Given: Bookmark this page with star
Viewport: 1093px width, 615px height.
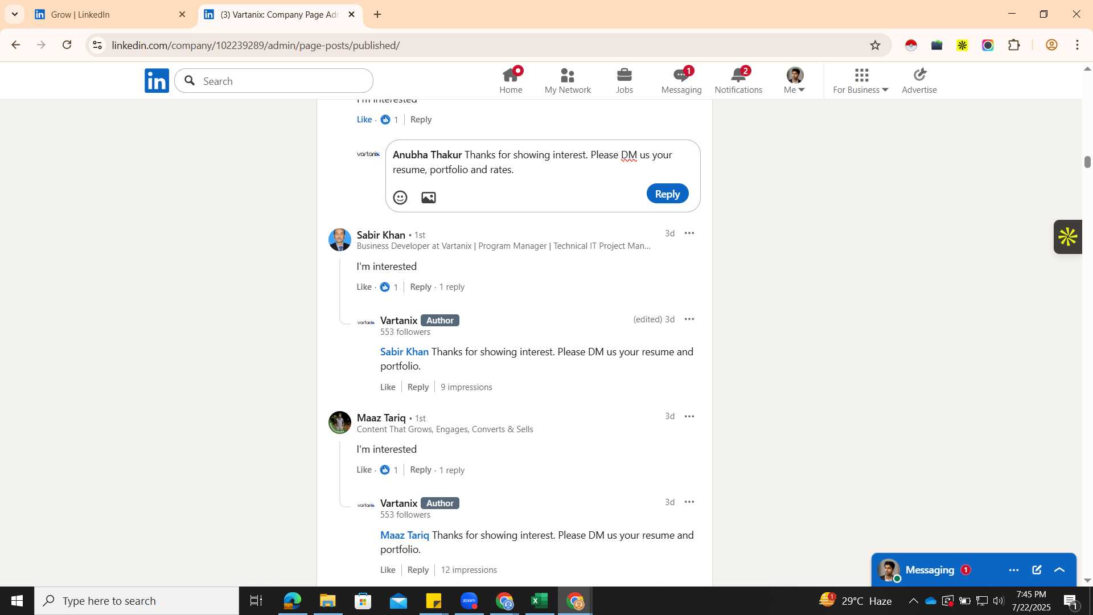Looking at the screenshot, I should [x=876, y=45].
